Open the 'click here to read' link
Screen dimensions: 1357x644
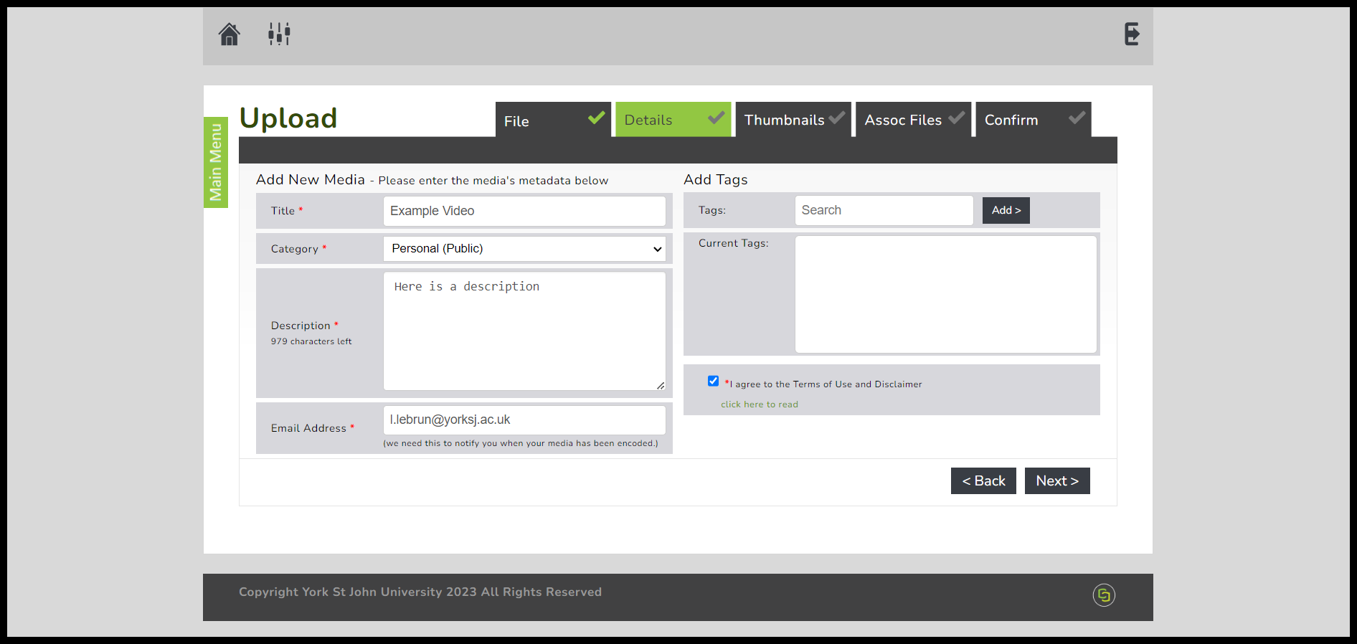click(x=760, y=404)
